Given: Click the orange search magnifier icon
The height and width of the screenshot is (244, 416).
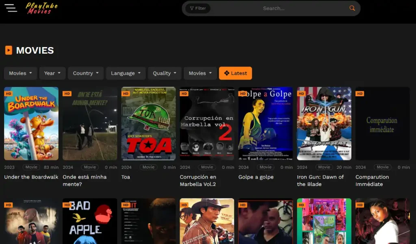Looking at the screenshot, I should click(352, 8).
